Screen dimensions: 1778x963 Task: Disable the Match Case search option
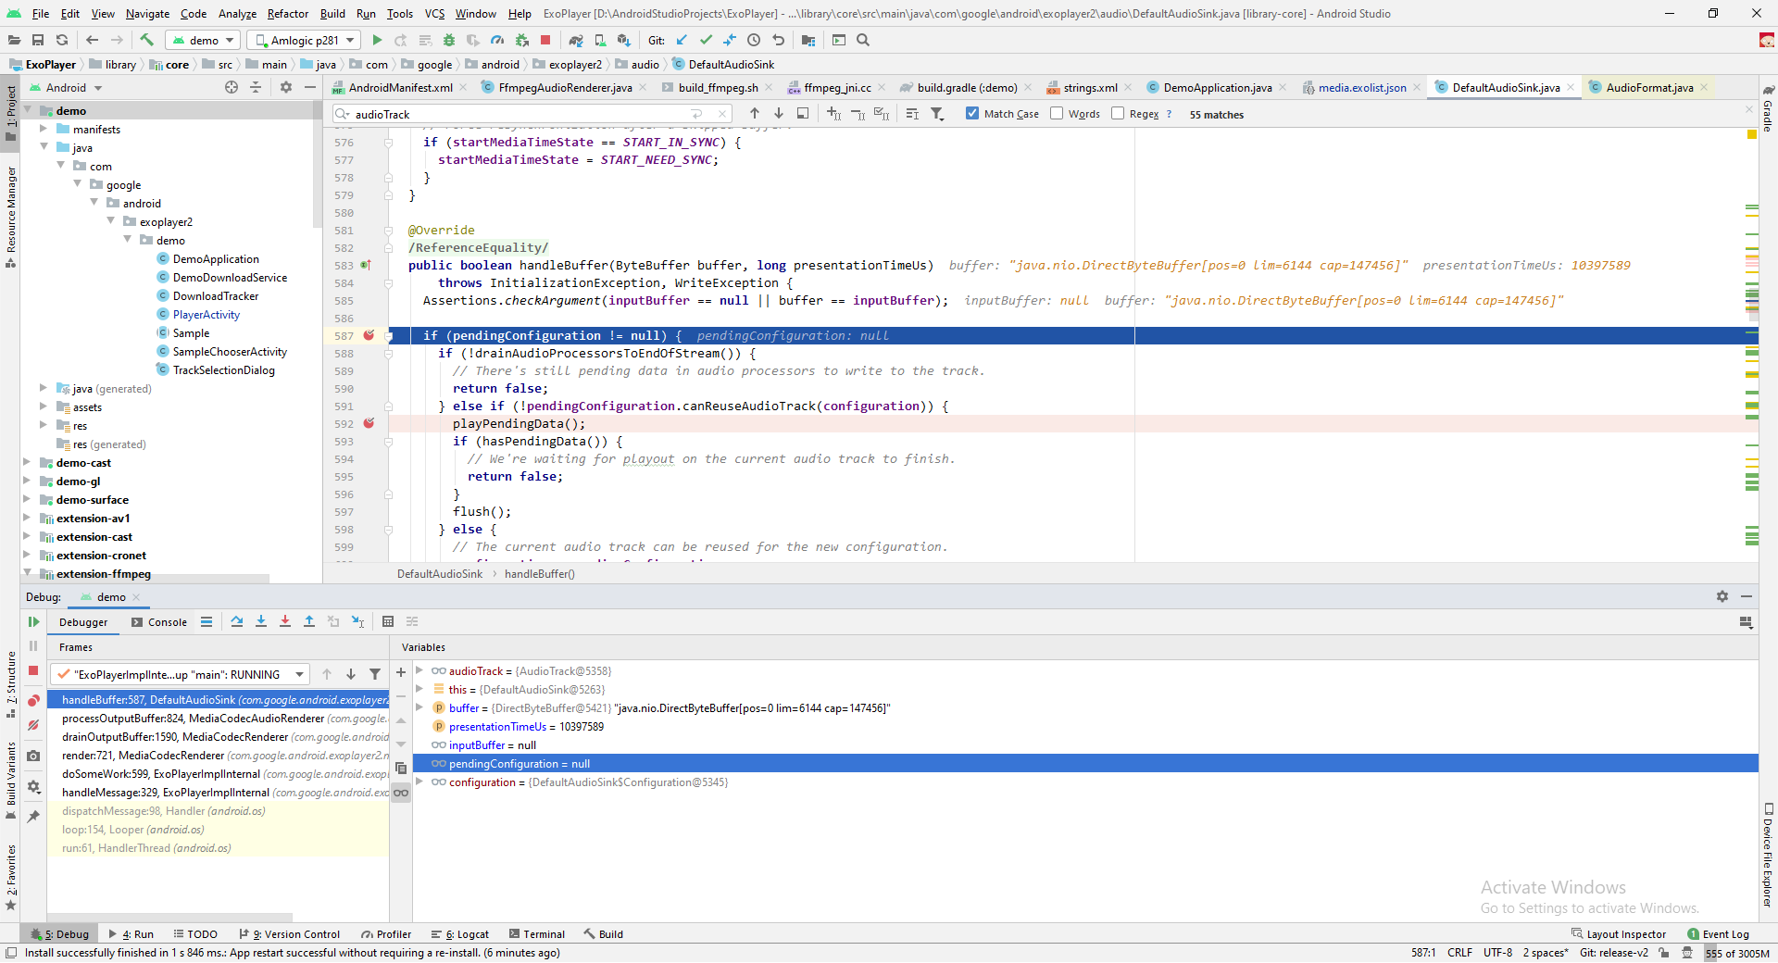tap(972, 113)
